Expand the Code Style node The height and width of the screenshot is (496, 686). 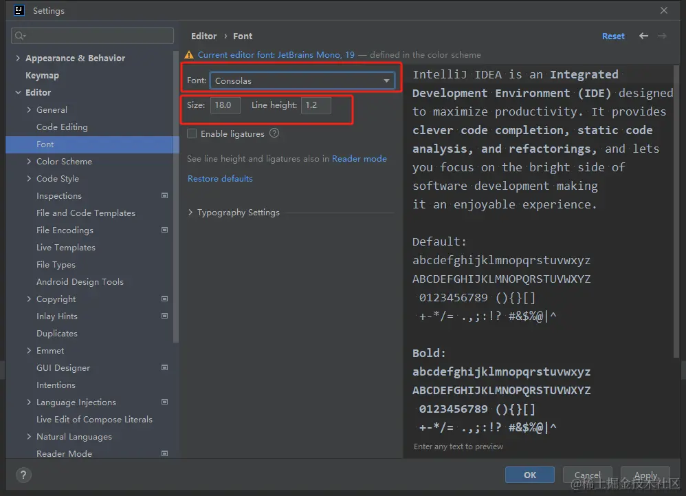tap(29, 178)
